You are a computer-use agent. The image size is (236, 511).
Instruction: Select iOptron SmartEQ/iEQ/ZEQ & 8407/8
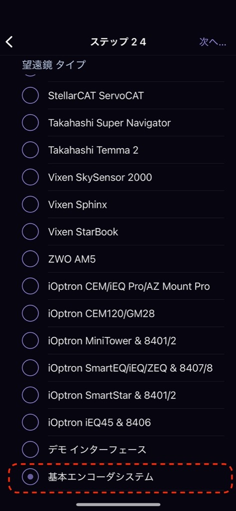click(30, 368)
